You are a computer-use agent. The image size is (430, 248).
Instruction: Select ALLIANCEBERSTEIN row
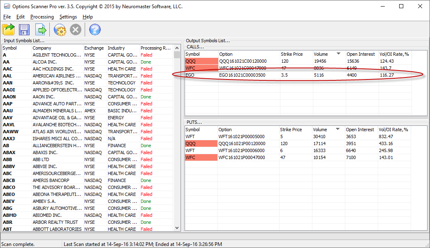[x=87, y=146]
